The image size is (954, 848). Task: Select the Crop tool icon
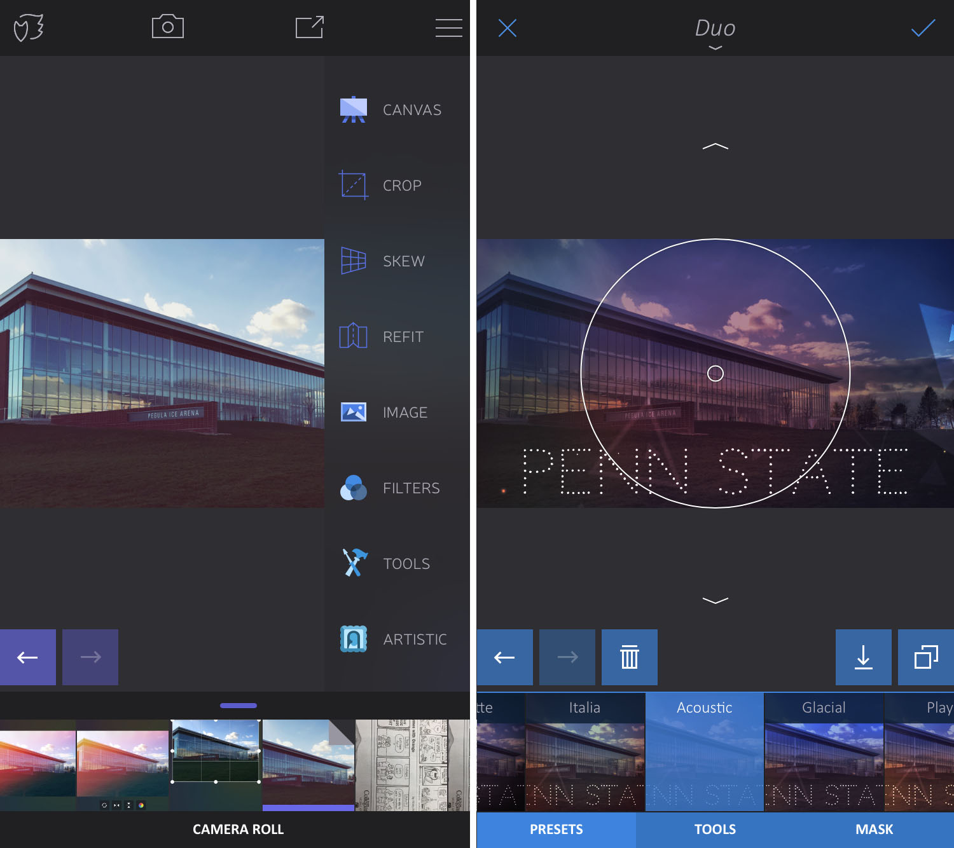point(354,185)
